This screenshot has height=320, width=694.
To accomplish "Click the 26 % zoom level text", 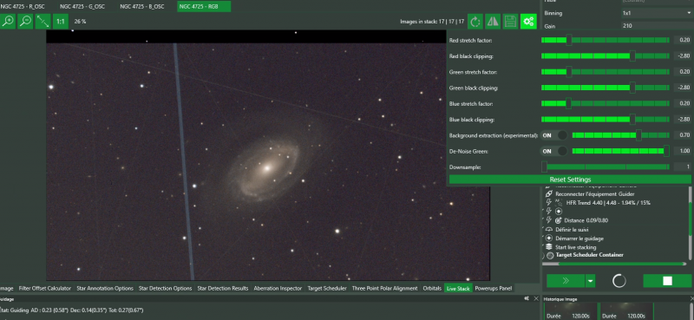I will pyautogui.click(x=80, y=21).
